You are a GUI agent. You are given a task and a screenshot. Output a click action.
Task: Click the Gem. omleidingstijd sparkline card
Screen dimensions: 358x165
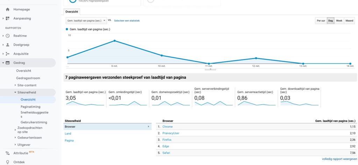point(128,98)
